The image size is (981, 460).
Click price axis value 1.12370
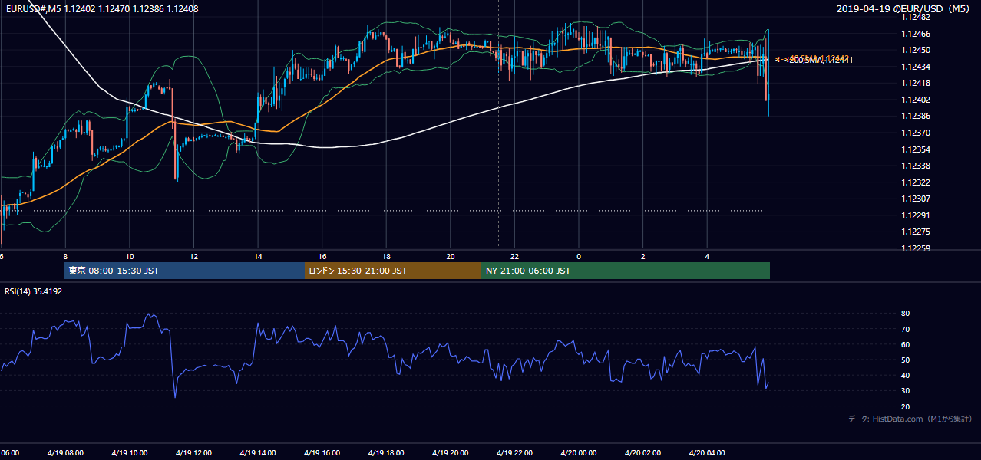tap(917, 133)
